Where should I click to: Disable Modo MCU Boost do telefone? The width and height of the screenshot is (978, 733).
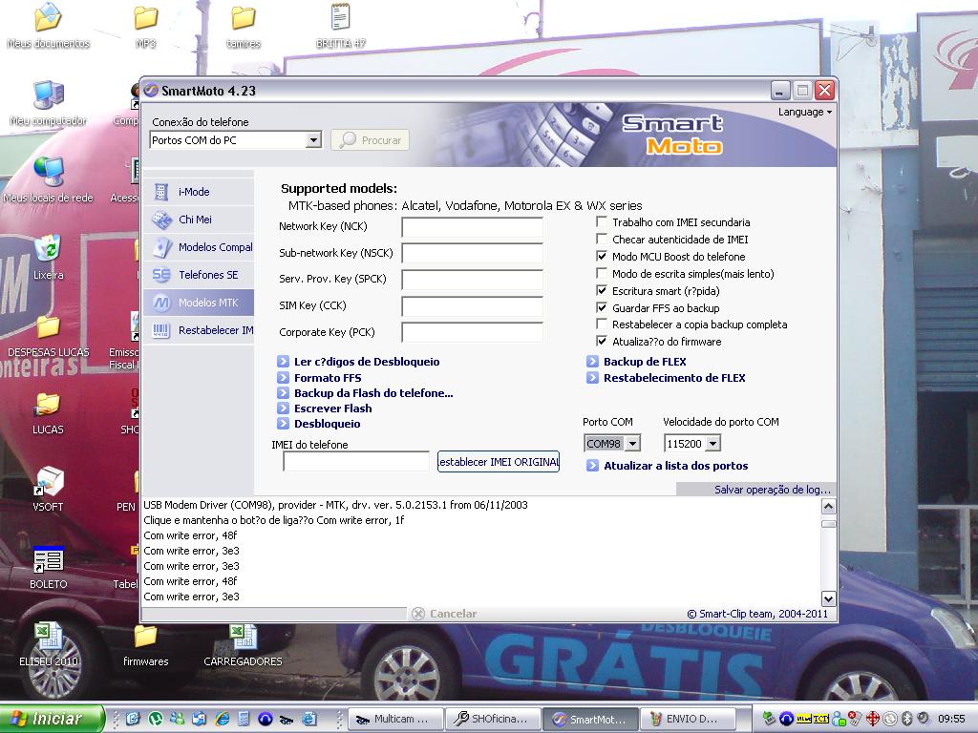[602, 257]
